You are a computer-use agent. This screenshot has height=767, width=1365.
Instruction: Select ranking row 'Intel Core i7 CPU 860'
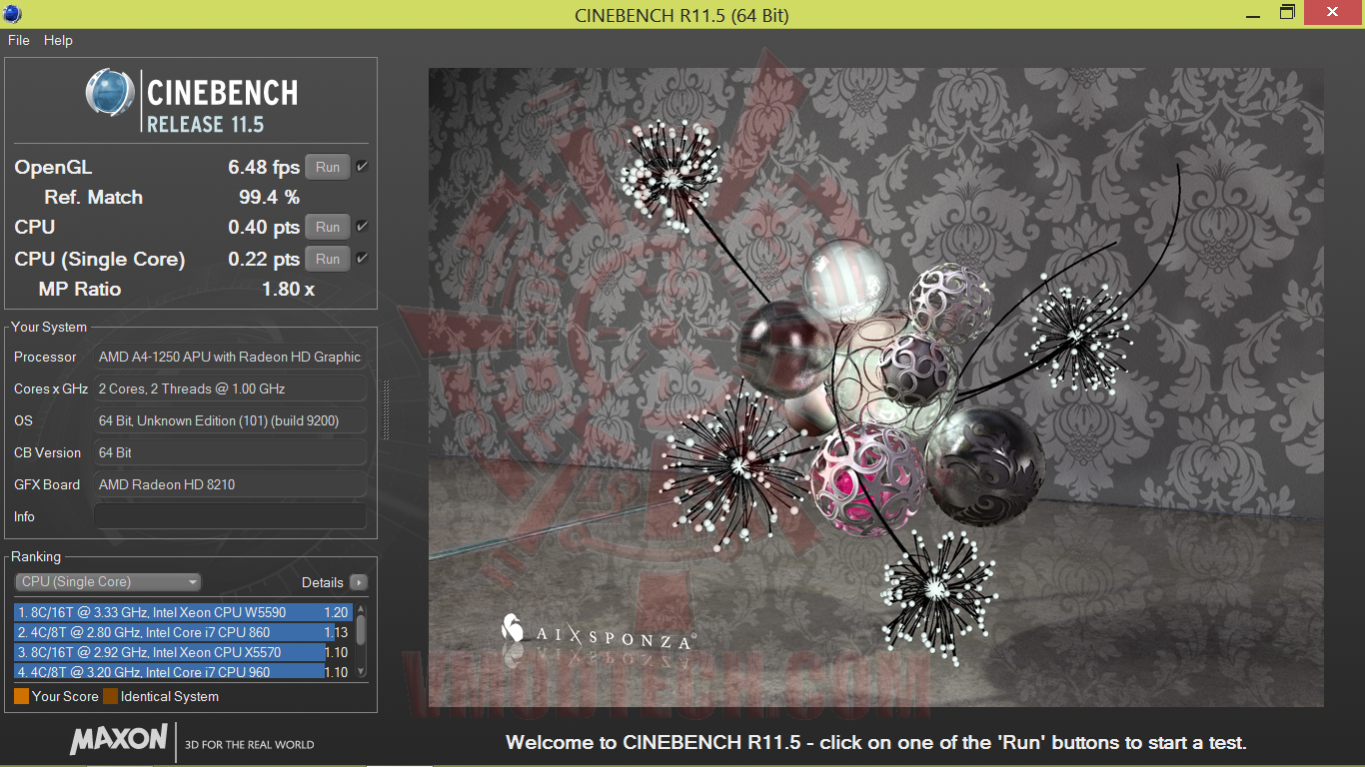tap(183, 632)
